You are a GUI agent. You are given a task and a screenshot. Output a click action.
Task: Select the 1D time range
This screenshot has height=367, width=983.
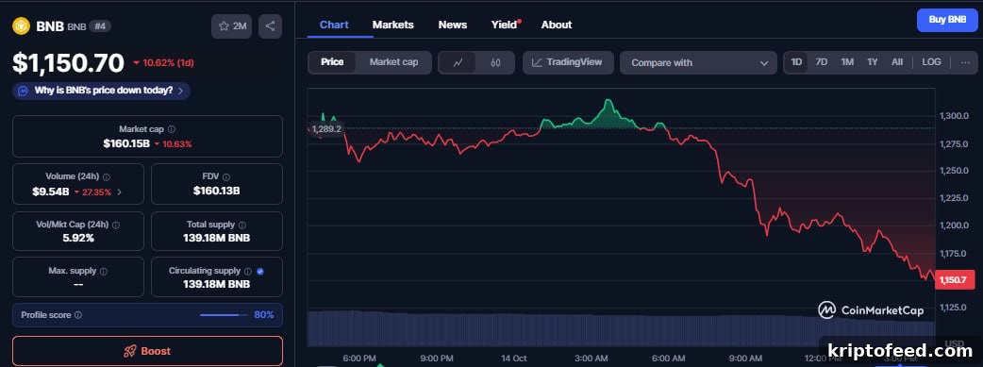click(797, 62)
